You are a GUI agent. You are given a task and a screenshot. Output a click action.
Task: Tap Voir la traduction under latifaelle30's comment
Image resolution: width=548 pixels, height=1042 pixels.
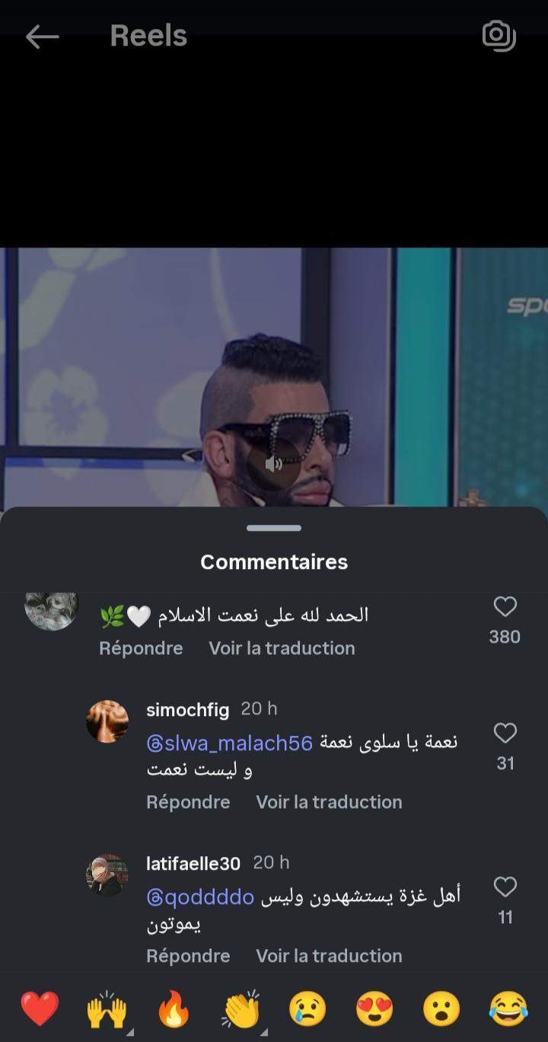329,956
